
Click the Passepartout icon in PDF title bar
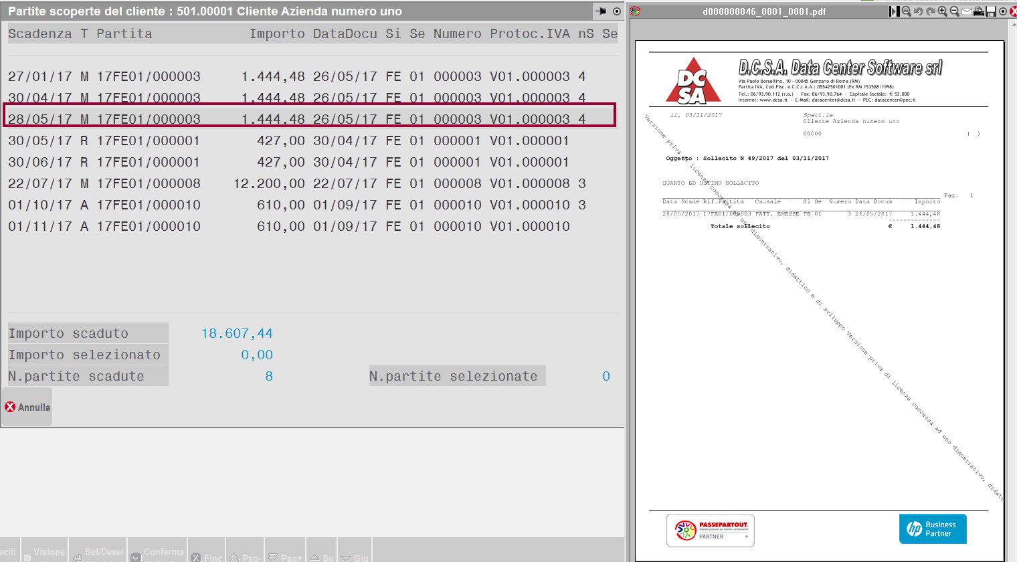point(636,11)
